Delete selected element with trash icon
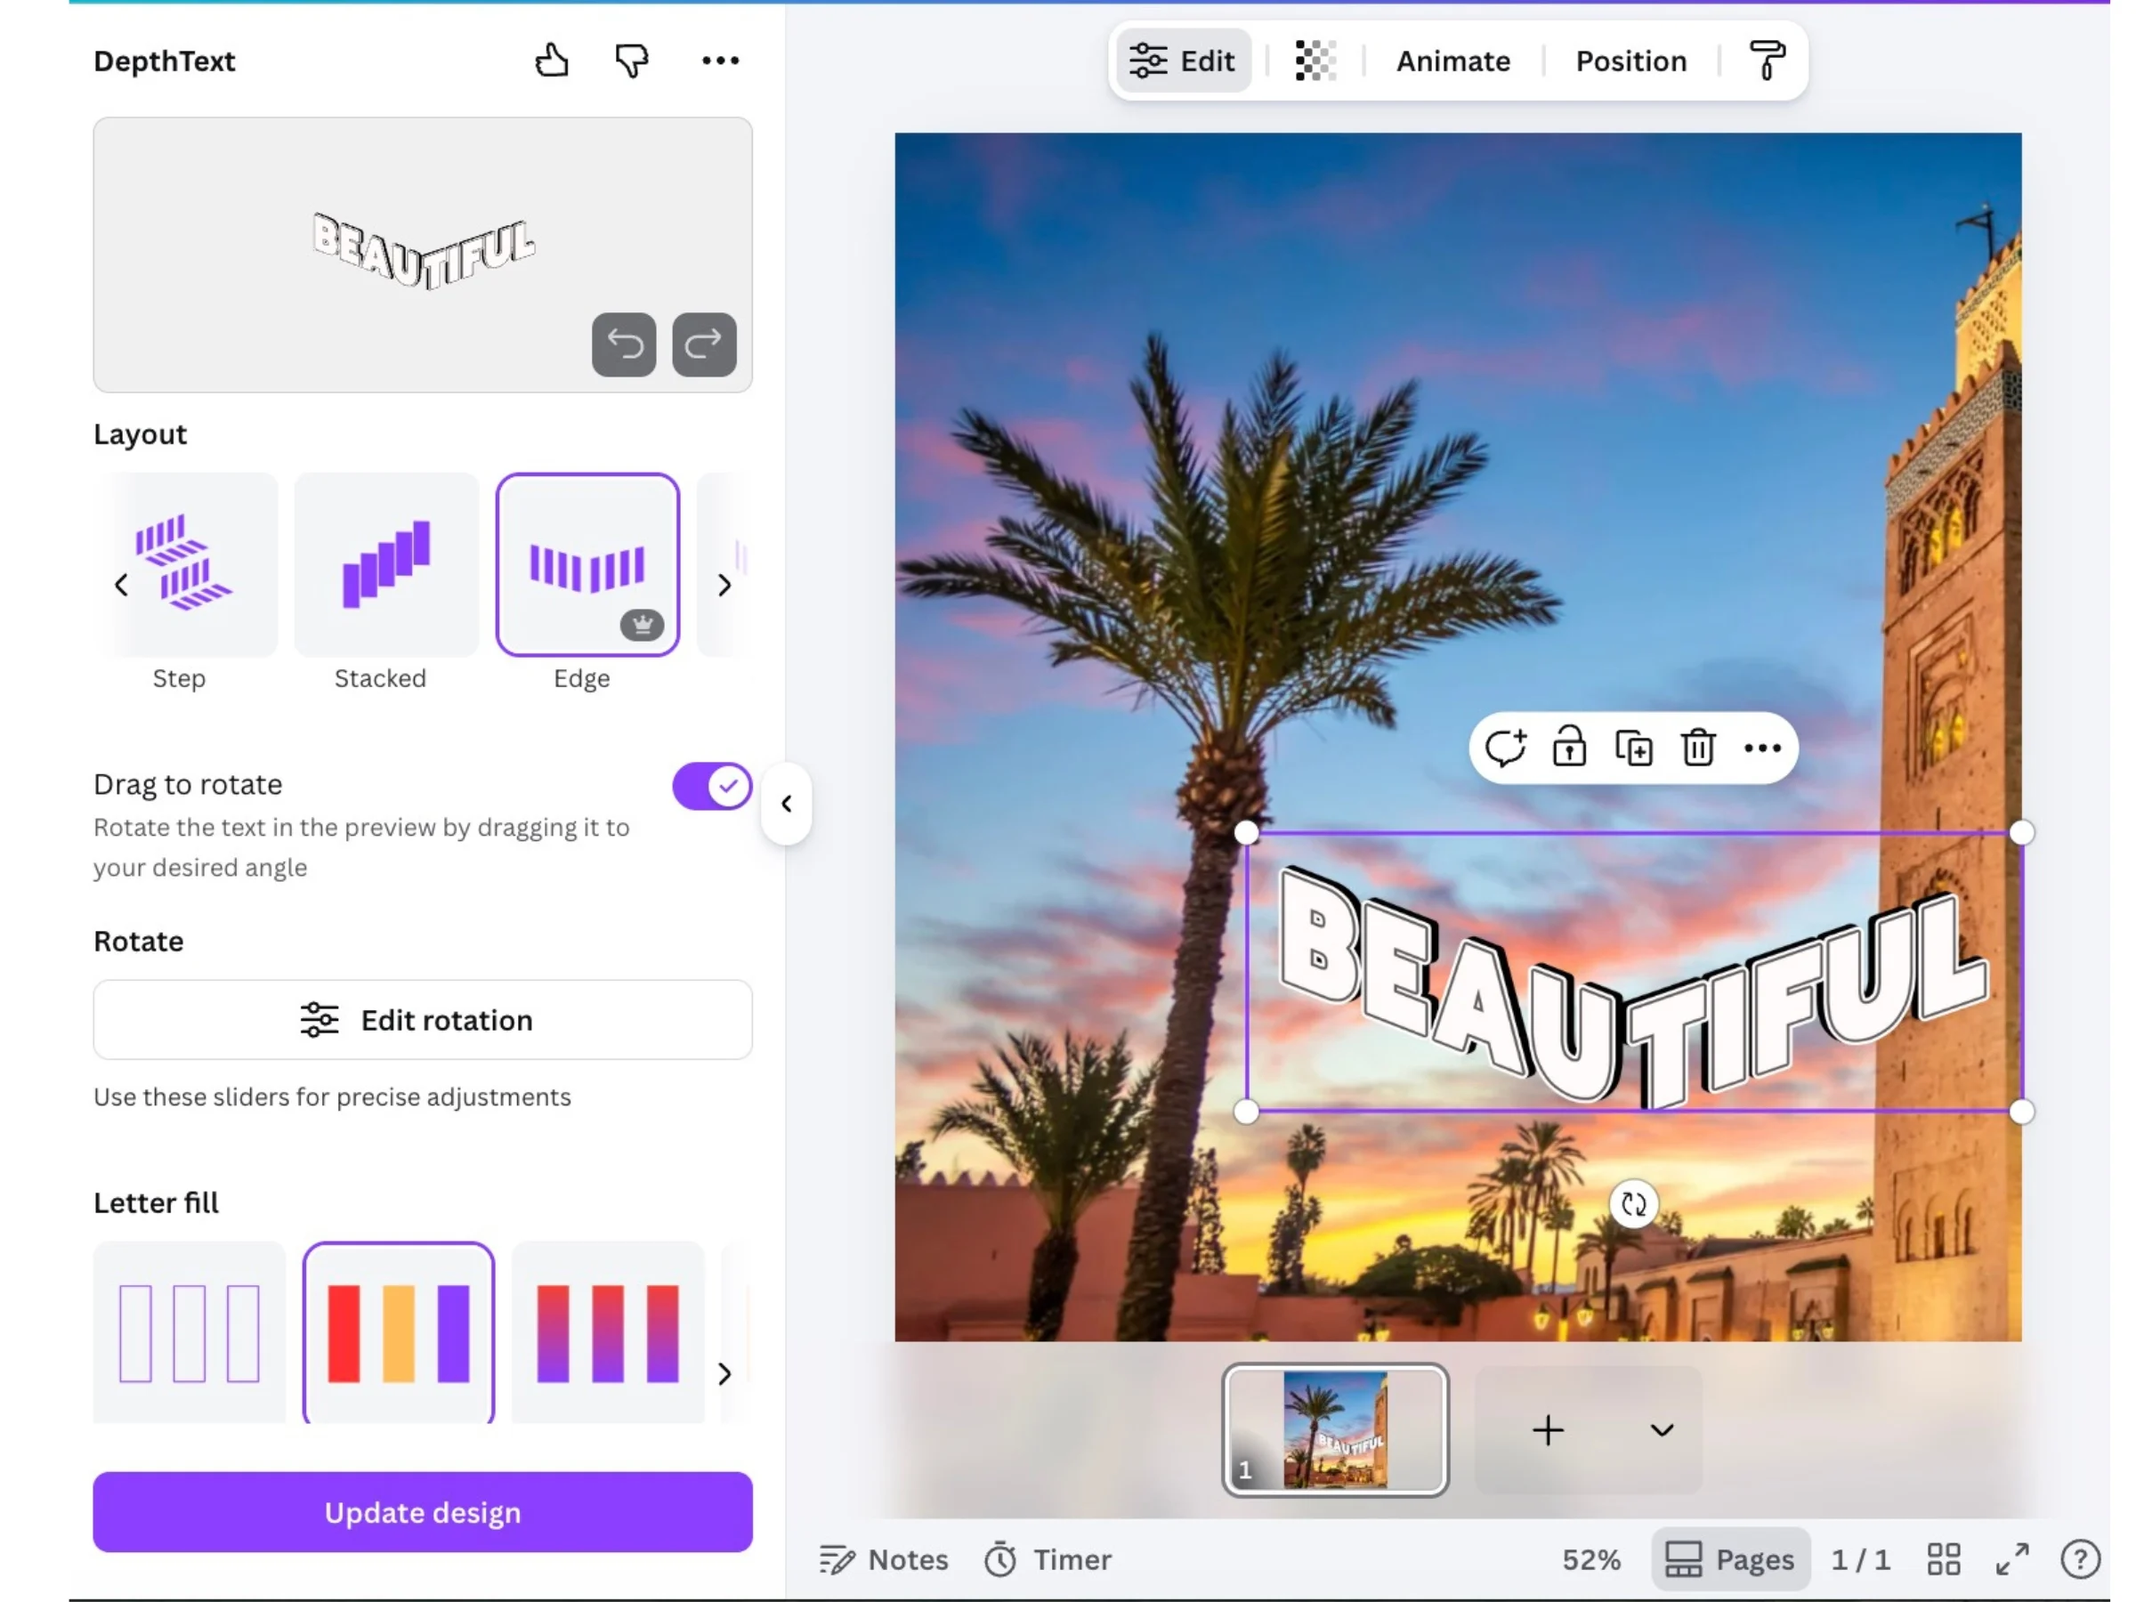The width and height of the screenshot is (2136, 1602). click(1697, 748)
